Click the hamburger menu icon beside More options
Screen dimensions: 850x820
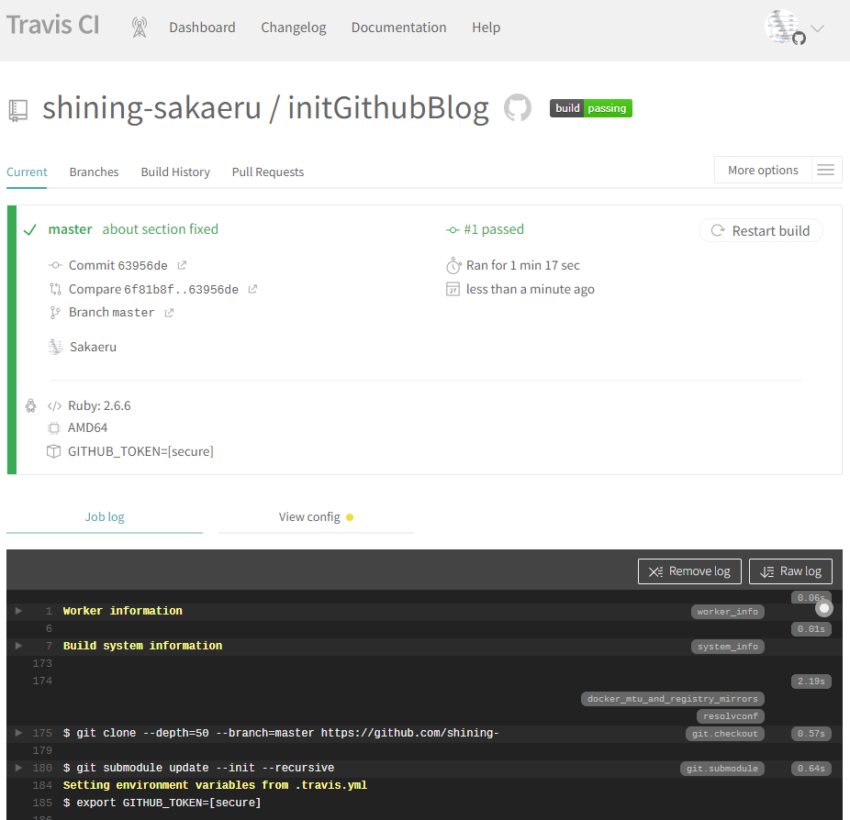[826, 170]
